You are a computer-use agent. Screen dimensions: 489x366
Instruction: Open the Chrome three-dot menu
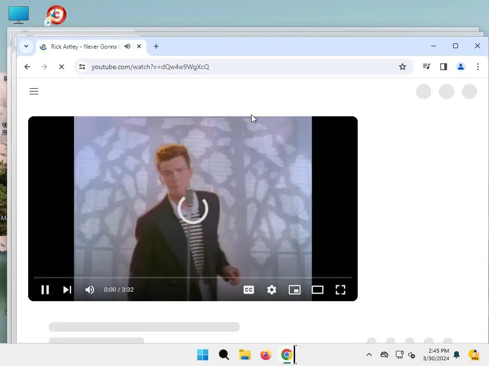coord(478,67)
